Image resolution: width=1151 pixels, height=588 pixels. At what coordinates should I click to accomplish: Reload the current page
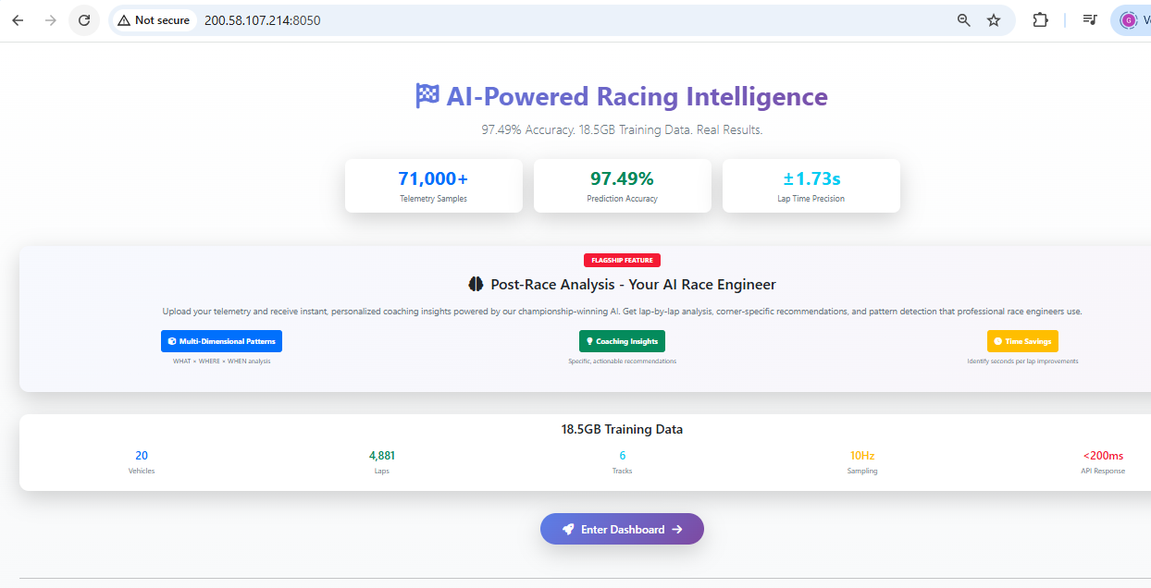pyautogui.click(x=84, y=20)
